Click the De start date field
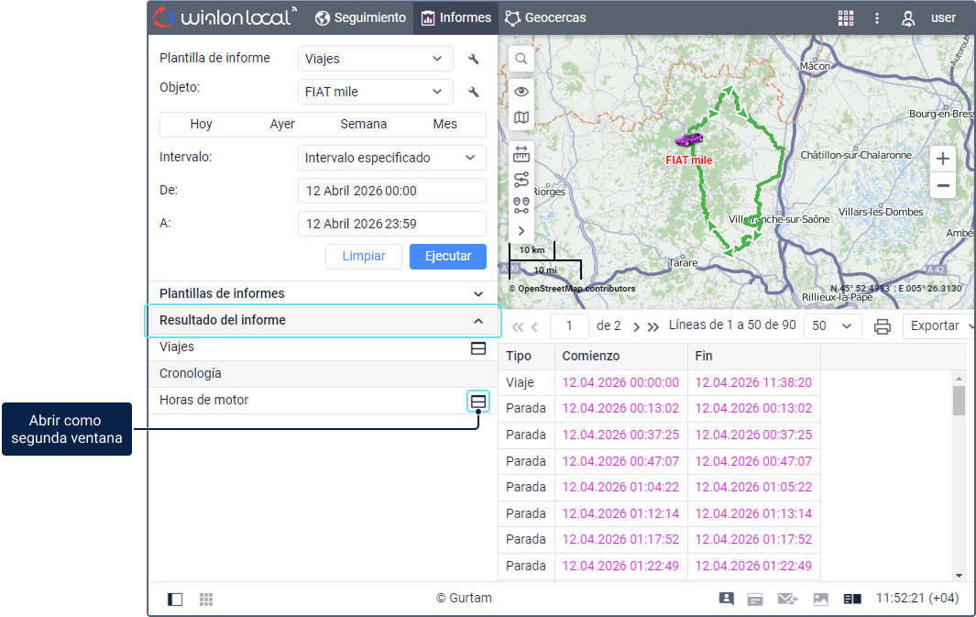 coord(392,191)
